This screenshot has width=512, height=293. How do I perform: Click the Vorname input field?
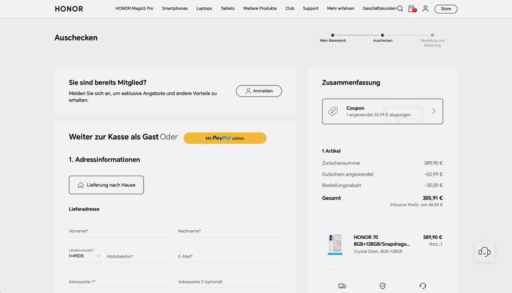tap(119, 231)
